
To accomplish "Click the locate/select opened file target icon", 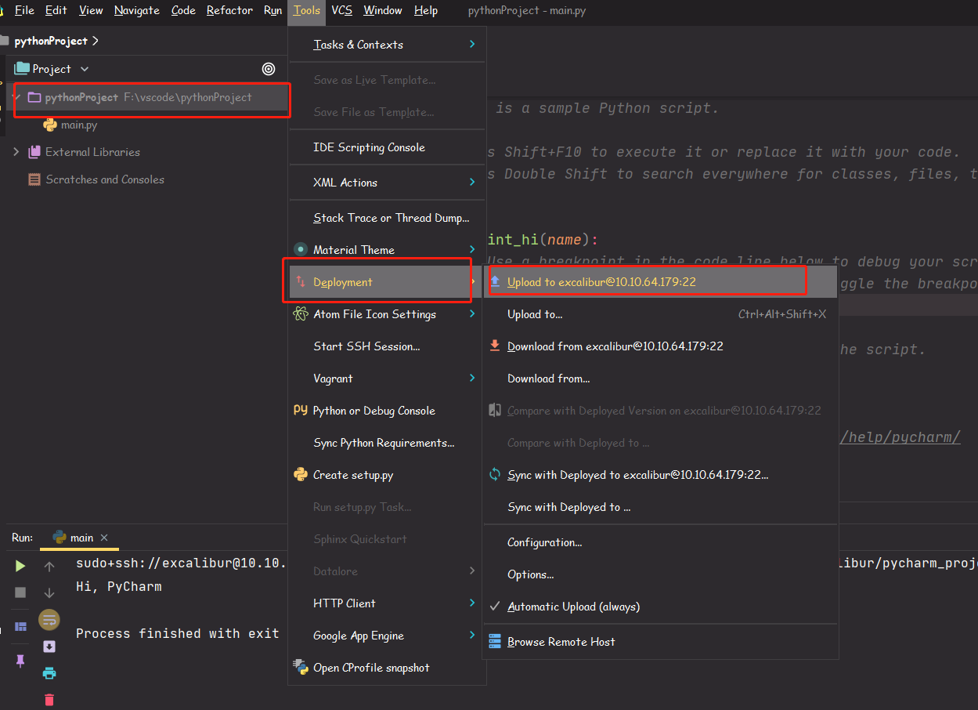I will click(x=269, y=69).
